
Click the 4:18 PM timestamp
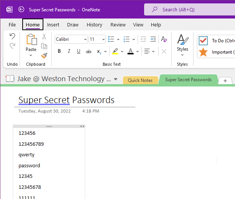coord(91,111)
